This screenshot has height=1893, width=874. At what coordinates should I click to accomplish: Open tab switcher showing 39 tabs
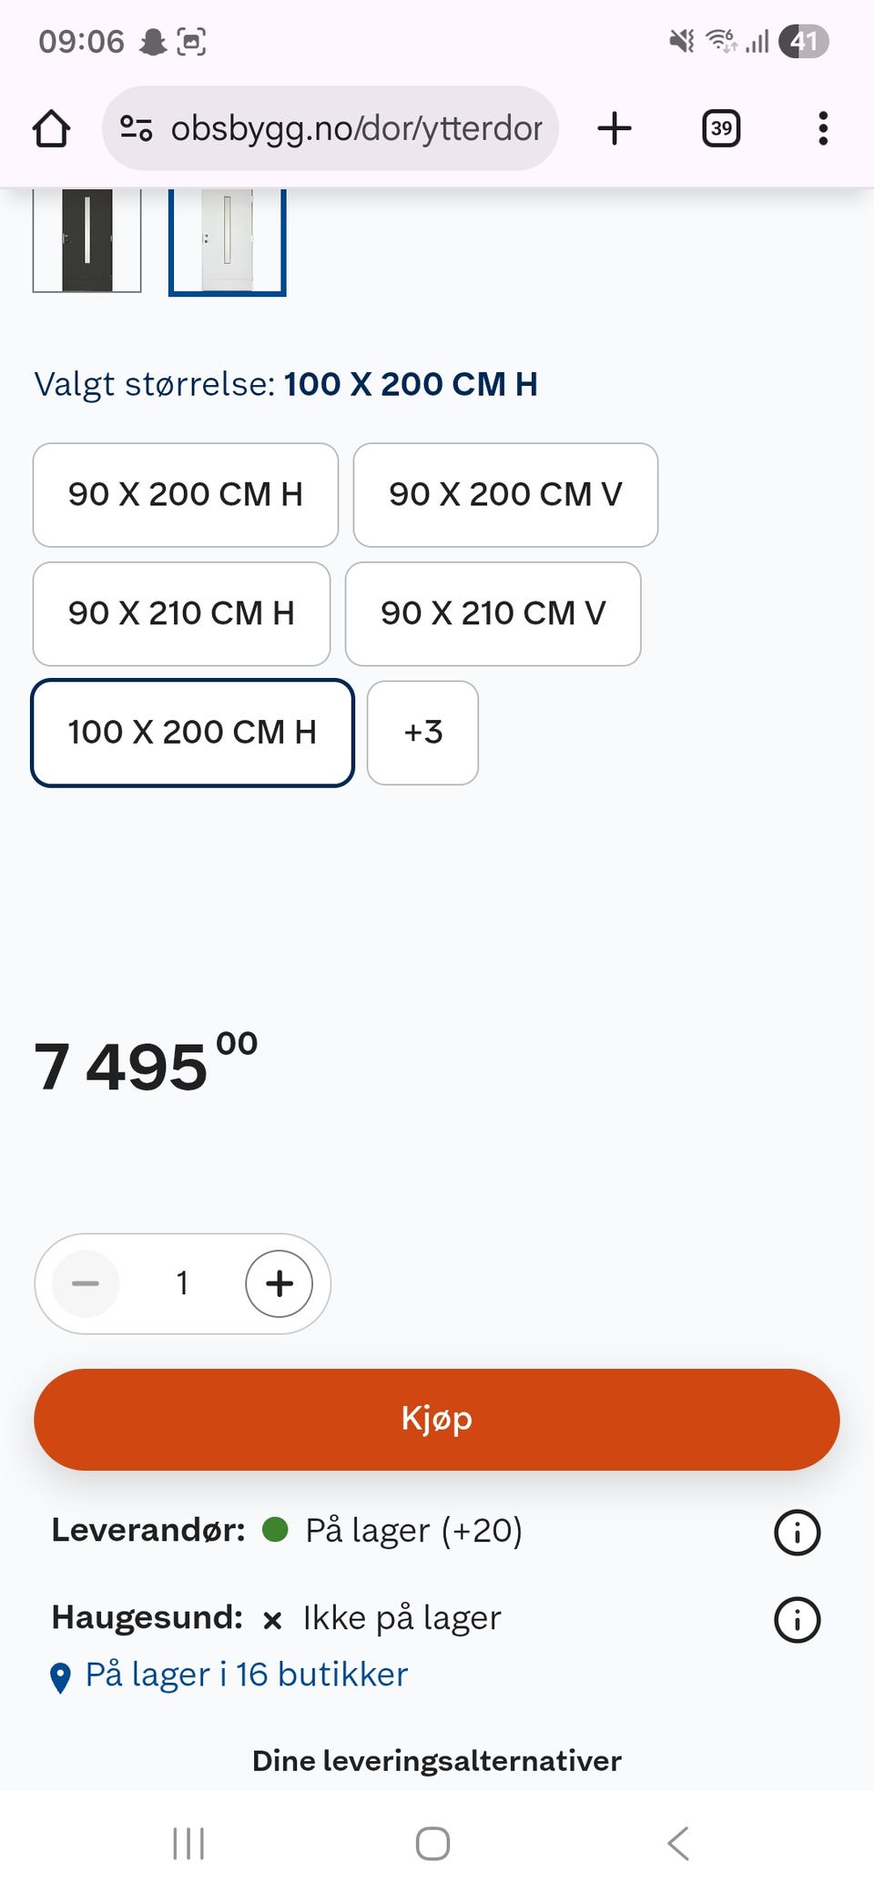721,128
